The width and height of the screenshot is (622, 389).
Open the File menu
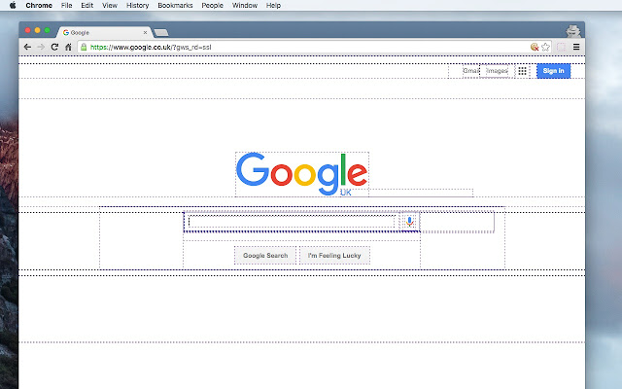(x=67, y=5)
